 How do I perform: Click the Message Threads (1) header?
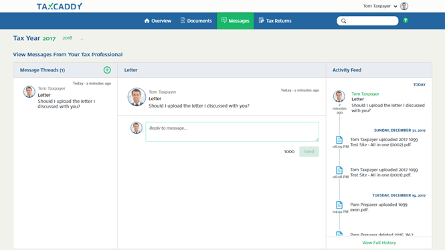42,70
